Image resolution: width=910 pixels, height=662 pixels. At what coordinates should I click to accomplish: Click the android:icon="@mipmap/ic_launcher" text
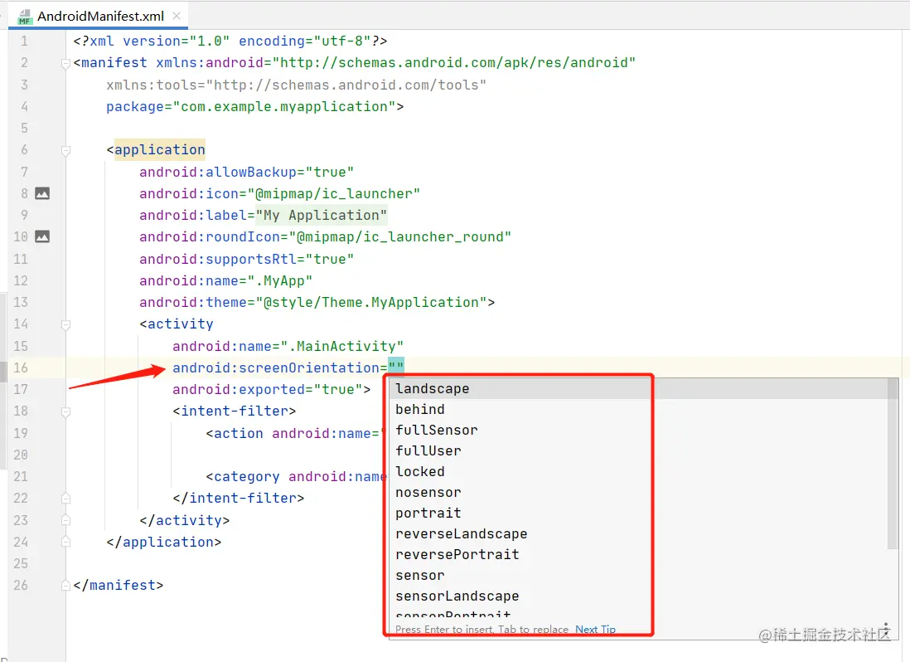pyautogui.click(x=280, y=193)
